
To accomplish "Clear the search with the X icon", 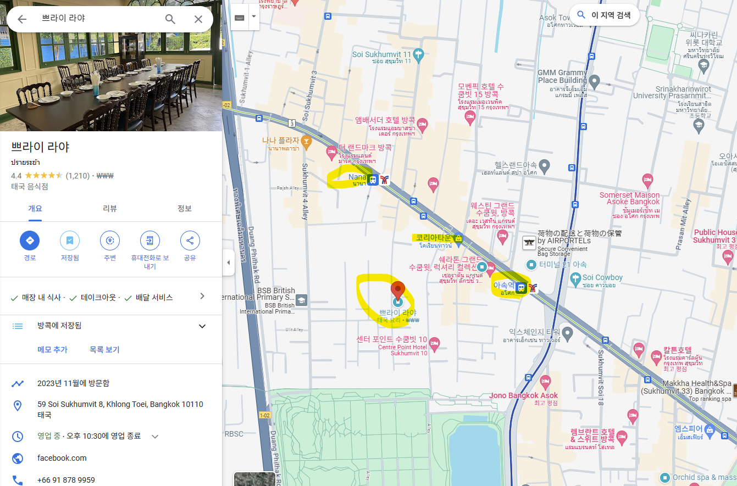I will [x=198, y=19].
